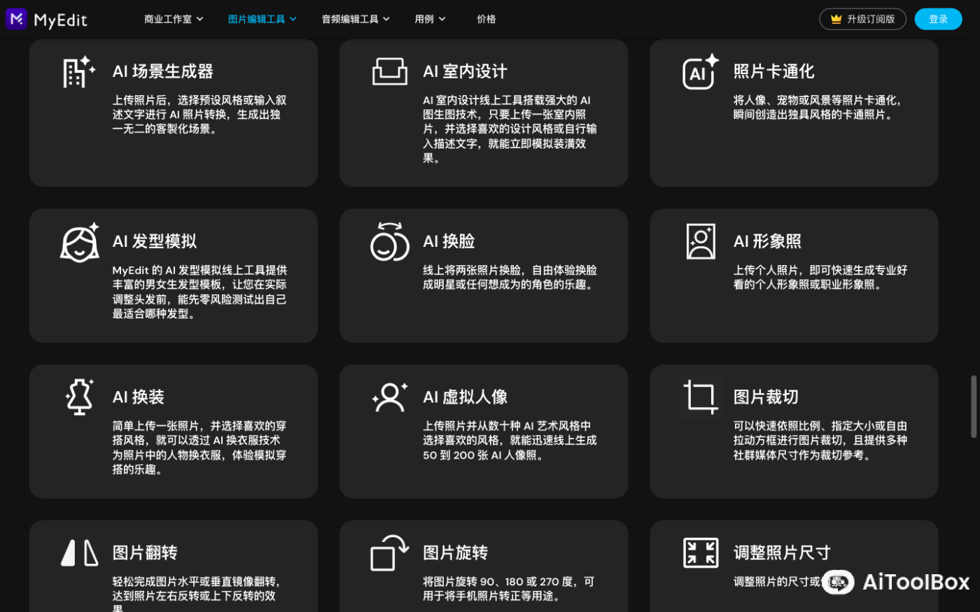Click the 登录 login button

click(938, 19)
